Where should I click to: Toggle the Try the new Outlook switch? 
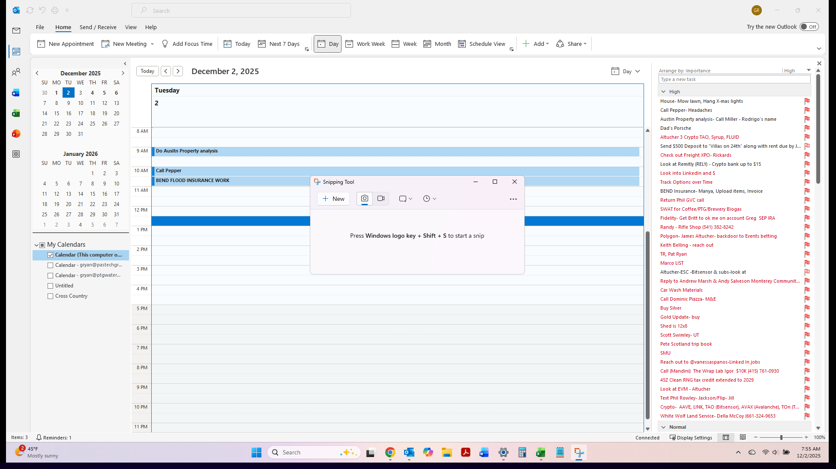coord(809,27)
